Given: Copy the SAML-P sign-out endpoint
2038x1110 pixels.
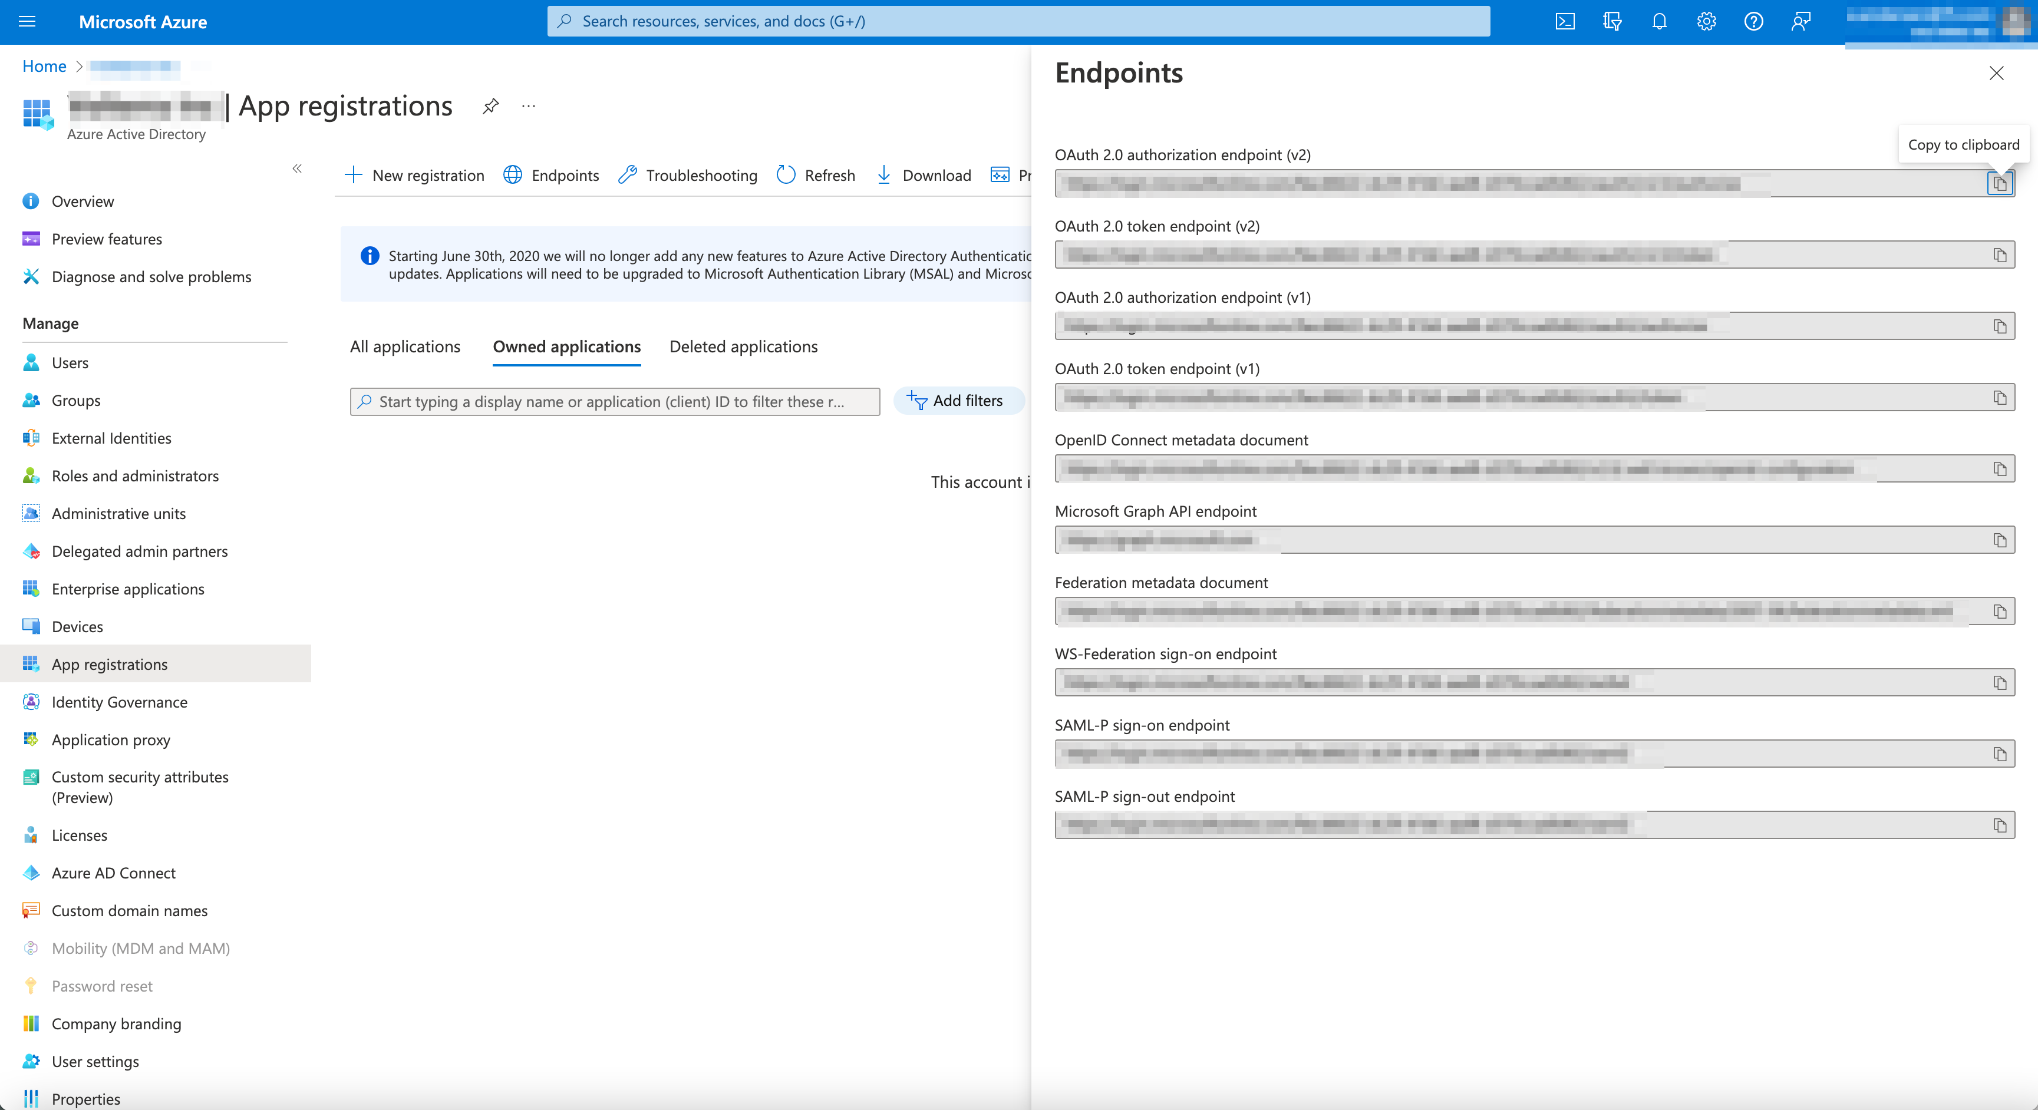Looking at the screenshot, I should [2000, 824].
